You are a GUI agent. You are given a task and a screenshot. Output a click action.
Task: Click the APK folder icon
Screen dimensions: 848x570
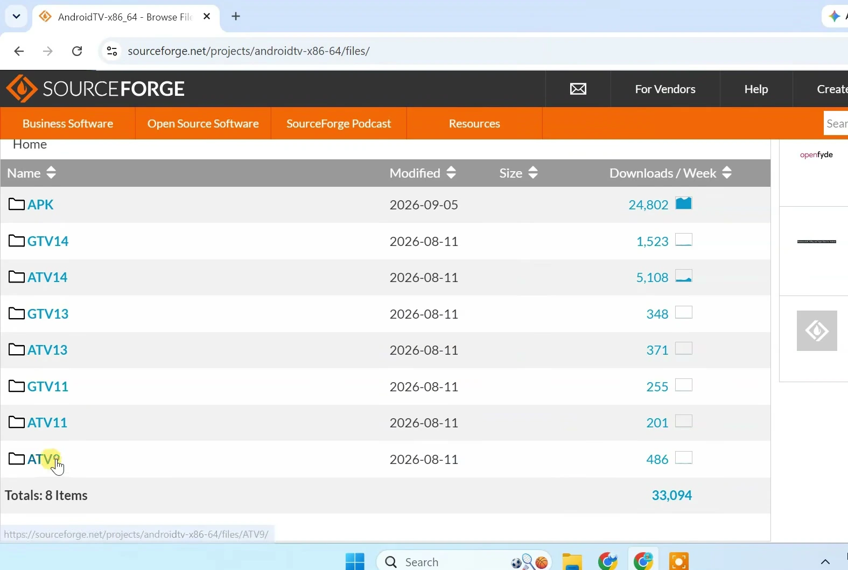pyautogui.click(x=17, y=205)
